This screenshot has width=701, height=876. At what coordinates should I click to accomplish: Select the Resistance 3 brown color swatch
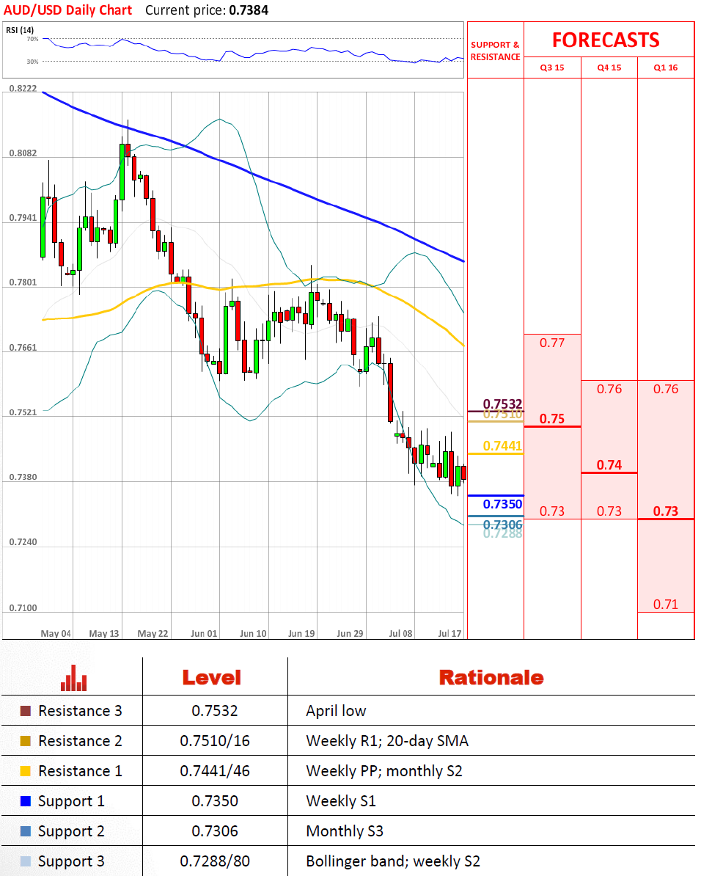pyautogui.click(x=26, y=711)
